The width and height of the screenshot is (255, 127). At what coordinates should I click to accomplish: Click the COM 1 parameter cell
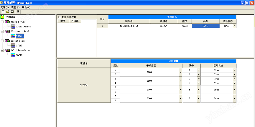205,26
